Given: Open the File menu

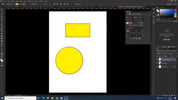Looking at the screenshot, I should [5, 1].
